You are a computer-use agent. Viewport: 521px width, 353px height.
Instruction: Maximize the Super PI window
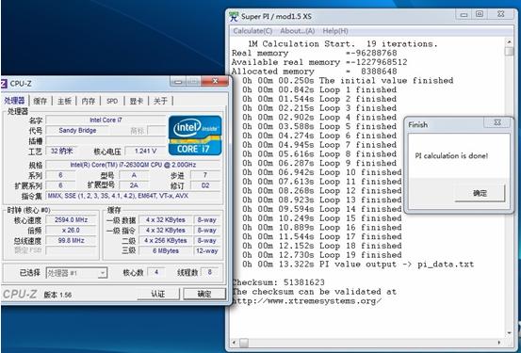[480, 14]
